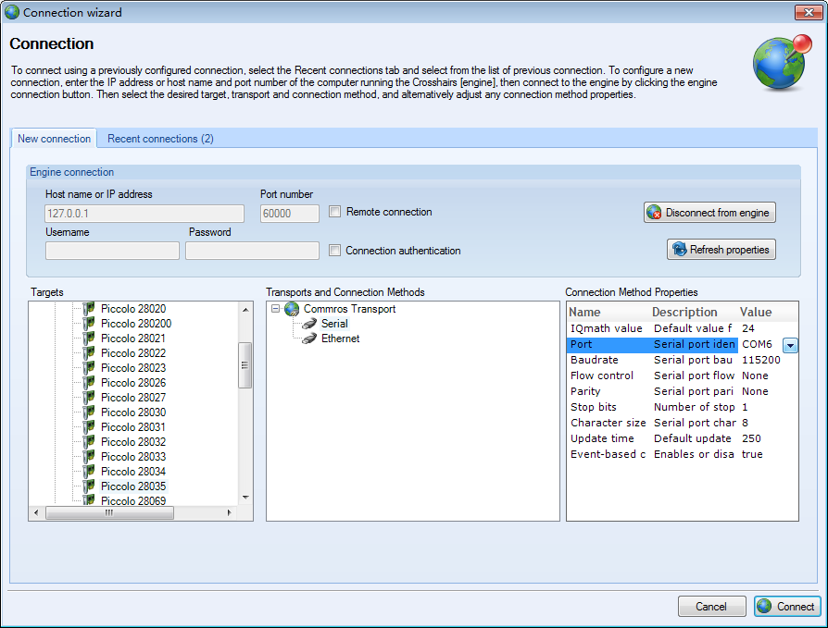Click the chip icon beside Piccolo 28032
This screenshot has height=628, width=828.
(89, 441)
